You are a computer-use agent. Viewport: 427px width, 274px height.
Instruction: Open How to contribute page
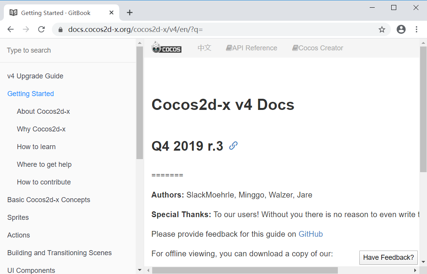pyautogui.click(x=44, y=182)
